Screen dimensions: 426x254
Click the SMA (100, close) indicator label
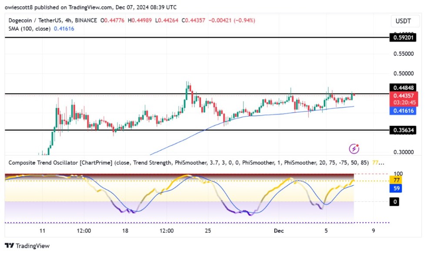pyautogui.click(x=28, y=29)
